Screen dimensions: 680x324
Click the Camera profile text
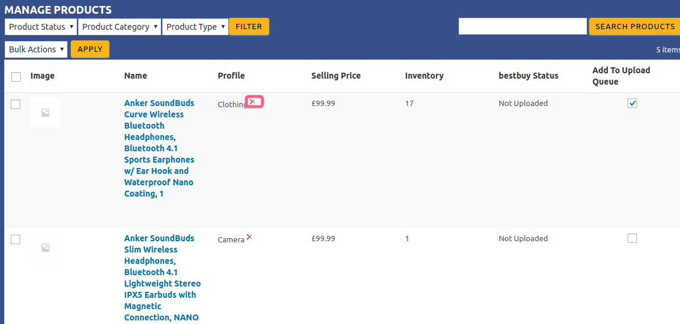click(x=231, y=239)
